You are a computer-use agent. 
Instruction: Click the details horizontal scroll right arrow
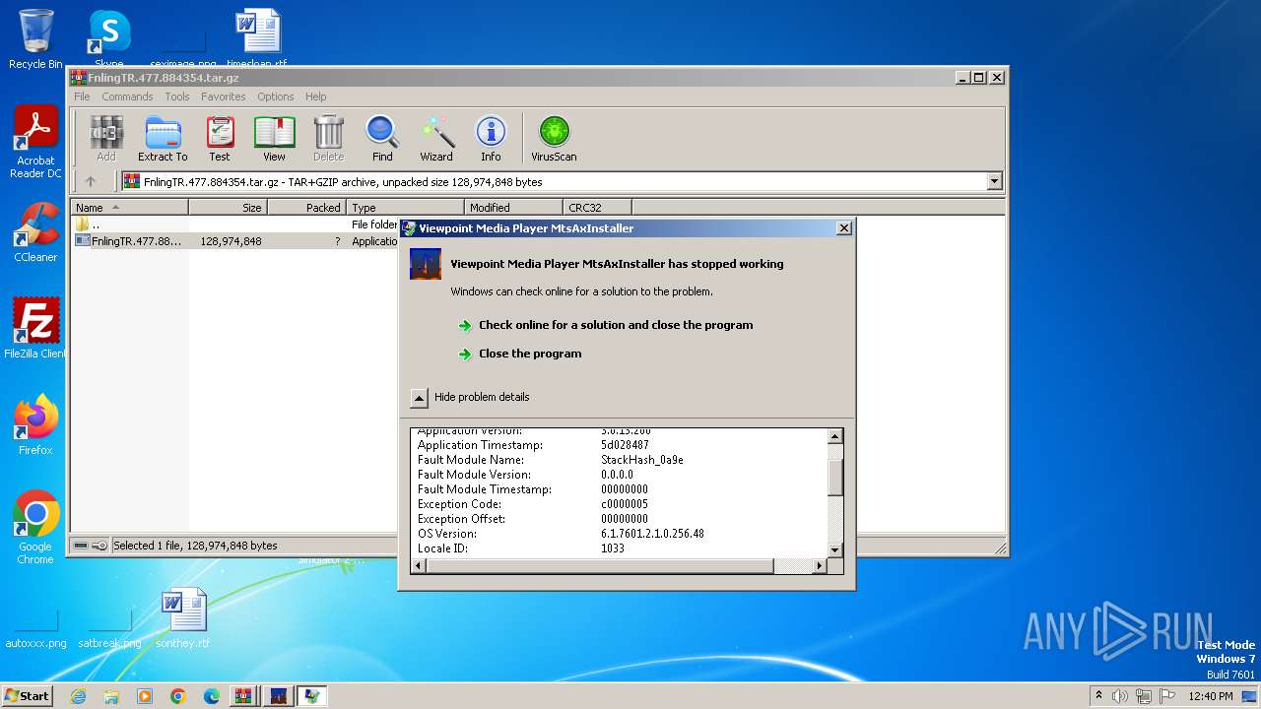(x=819, y=565)
